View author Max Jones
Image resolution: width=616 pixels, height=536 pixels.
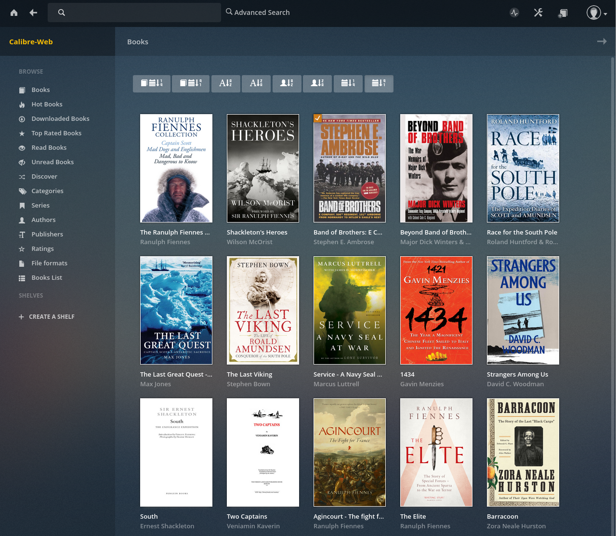tap(156, 384)
